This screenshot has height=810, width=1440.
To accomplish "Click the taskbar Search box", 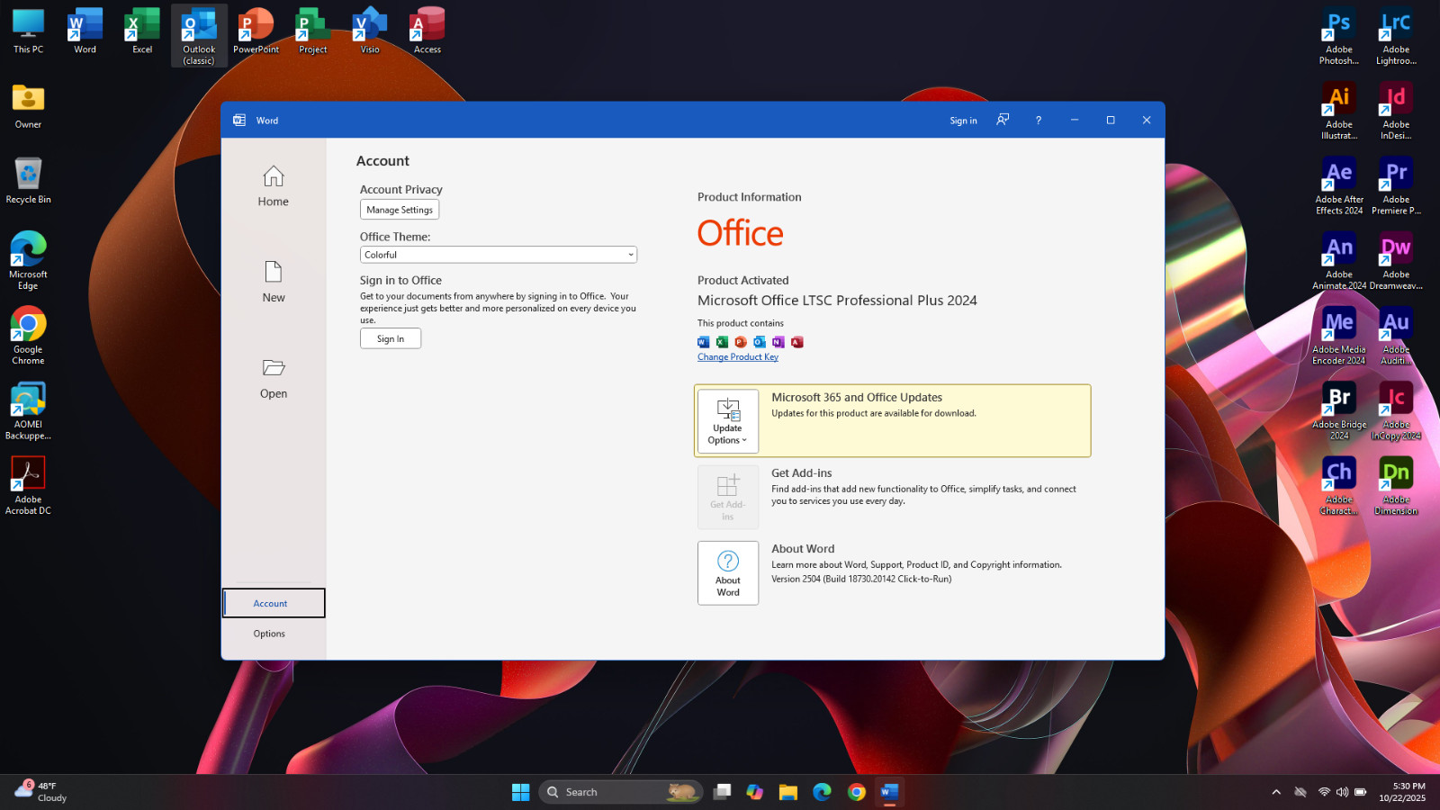I will [621, 792].
